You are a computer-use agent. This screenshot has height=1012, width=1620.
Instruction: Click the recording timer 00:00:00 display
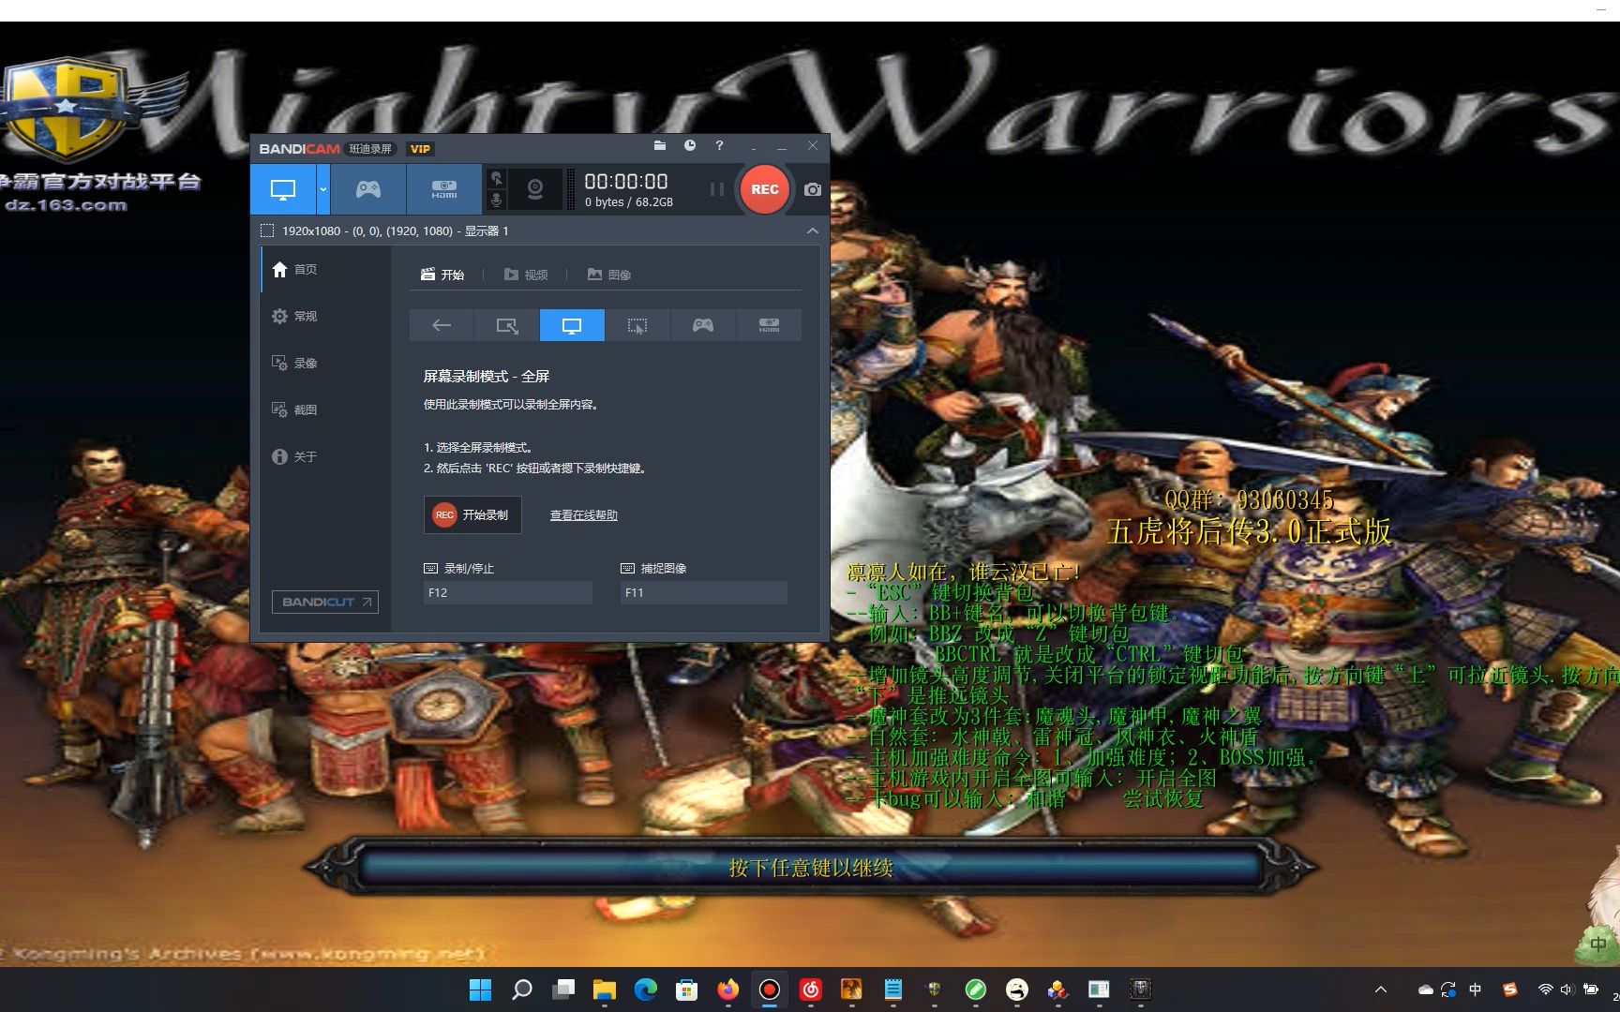626,182
